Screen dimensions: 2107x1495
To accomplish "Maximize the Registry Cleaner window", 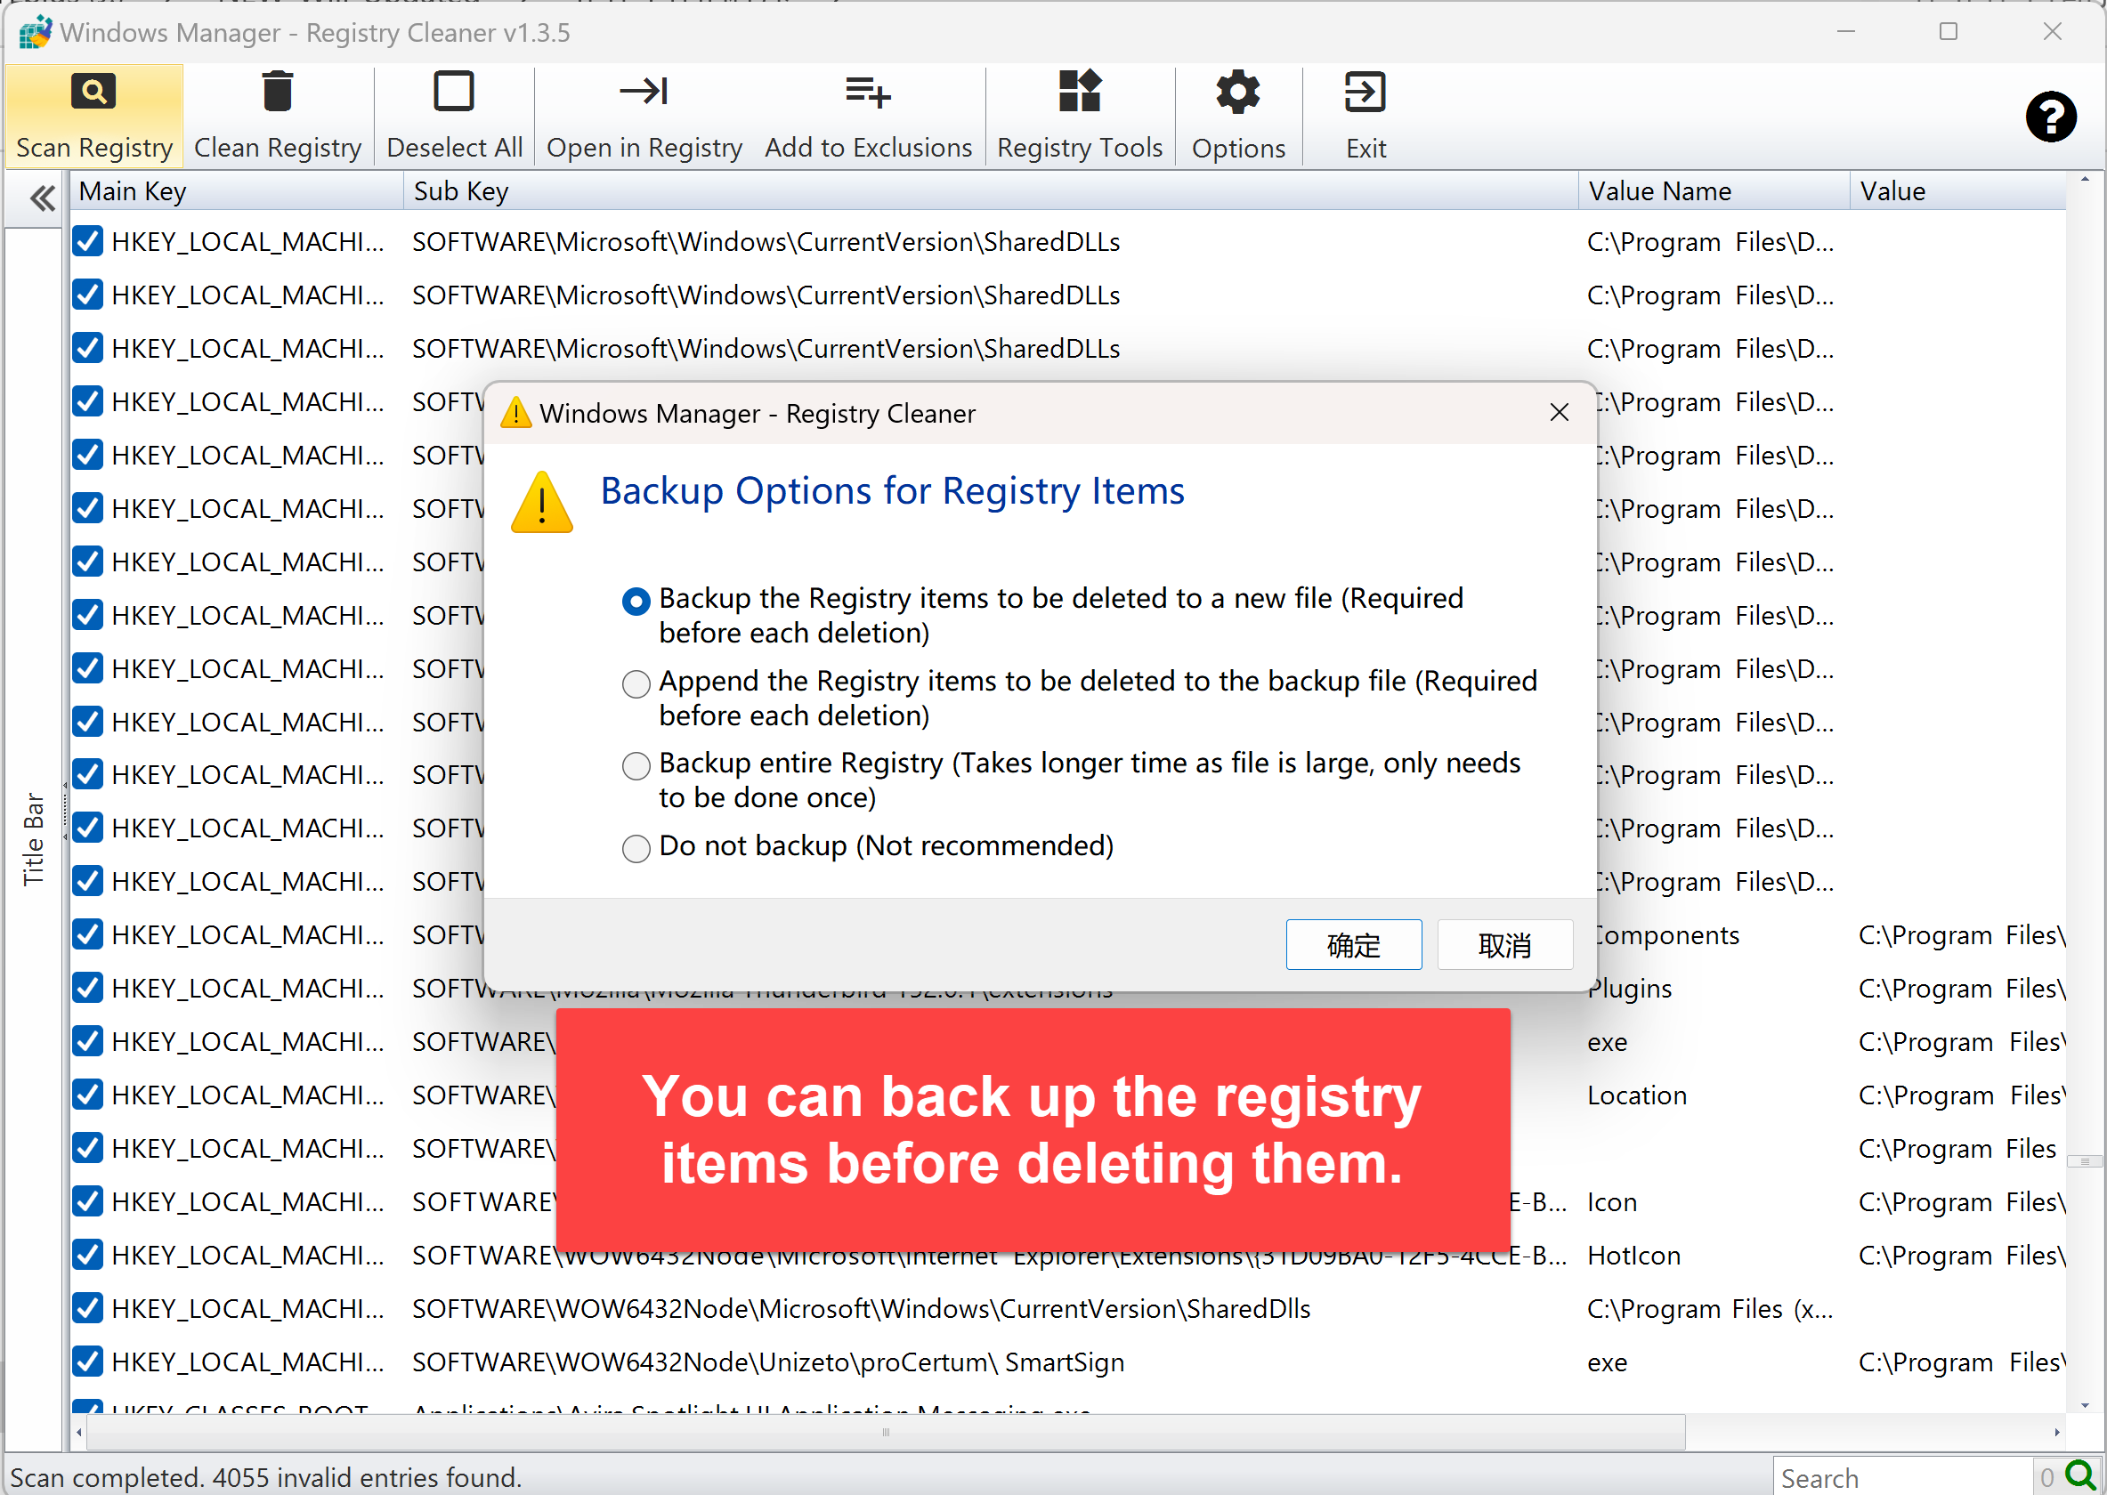I will 1949,32.
